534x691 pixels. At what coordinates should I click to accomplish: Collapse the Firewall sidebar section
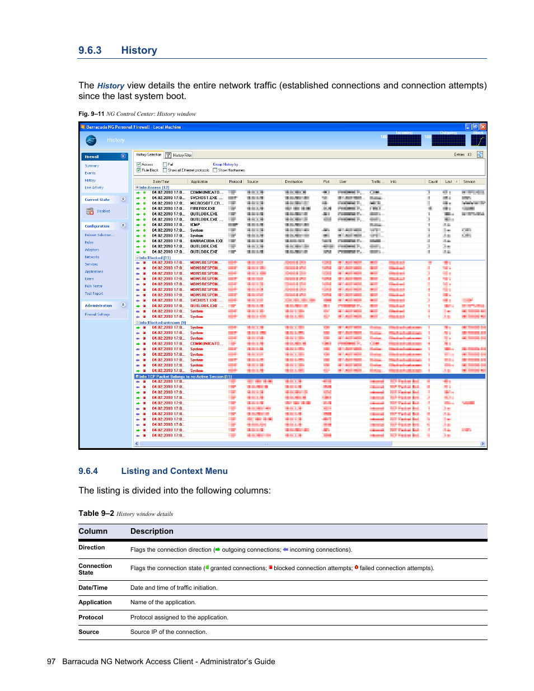pos(123,157)
